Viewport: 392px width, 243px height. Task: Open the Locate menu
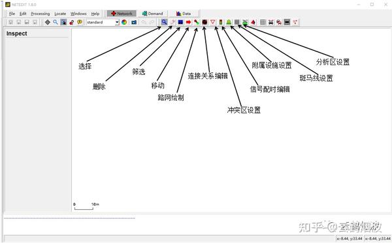click(x=60, y=14)
